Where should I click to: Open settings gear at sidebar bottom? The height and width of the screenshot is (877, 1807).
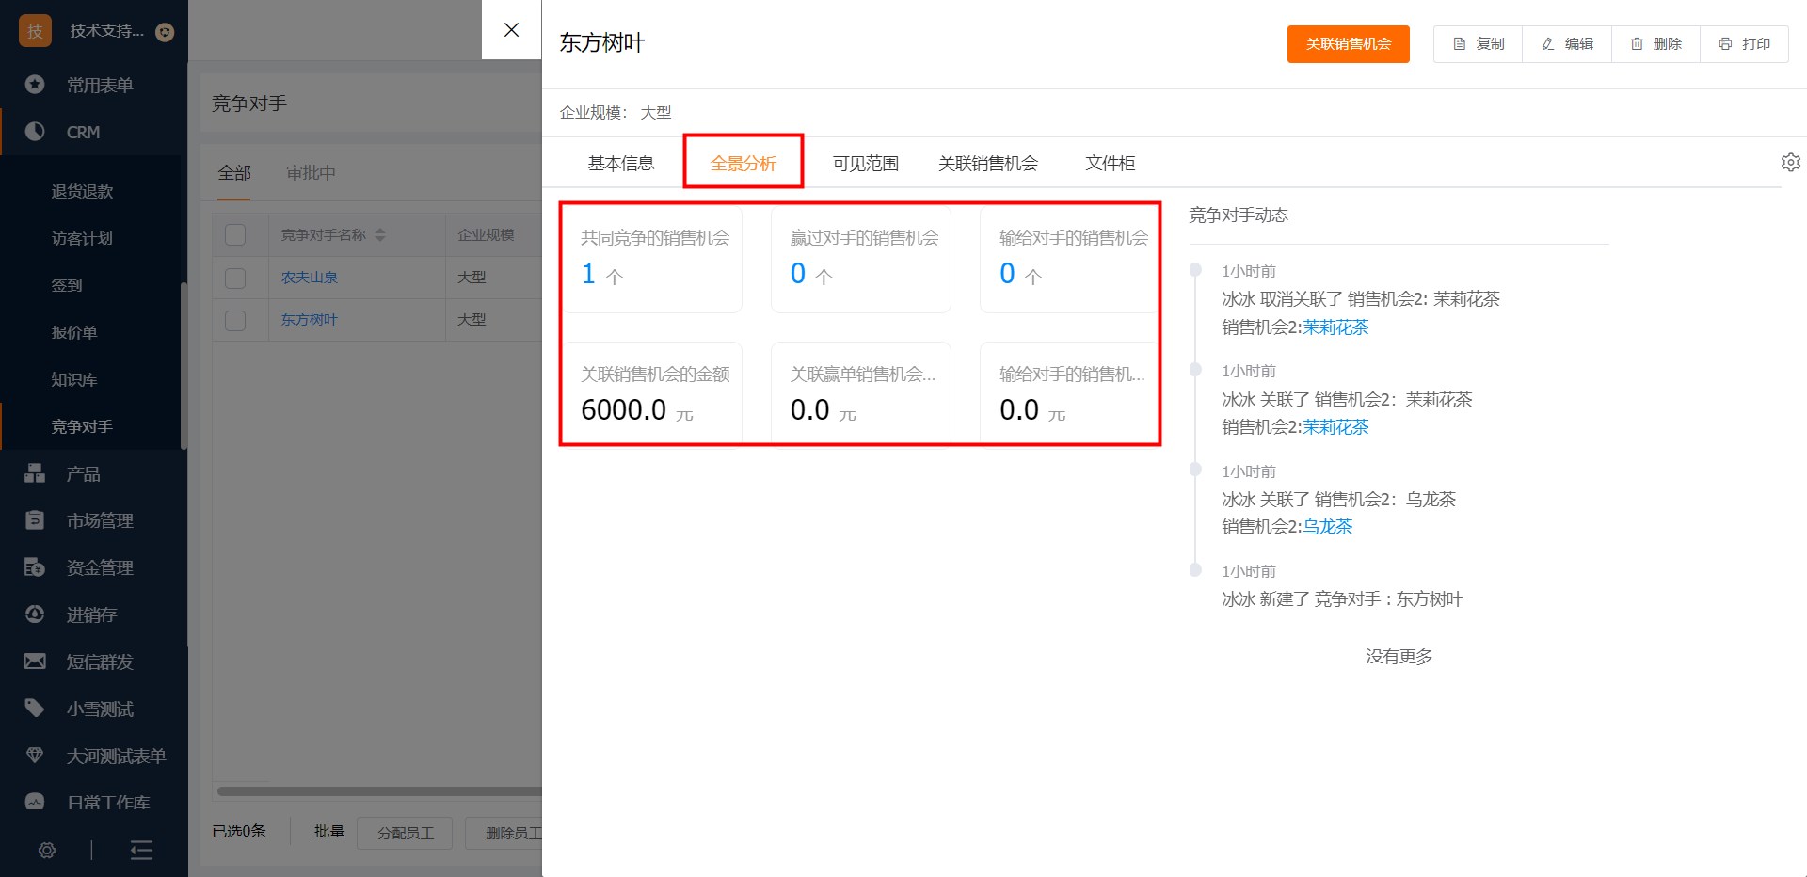point(47,851)
